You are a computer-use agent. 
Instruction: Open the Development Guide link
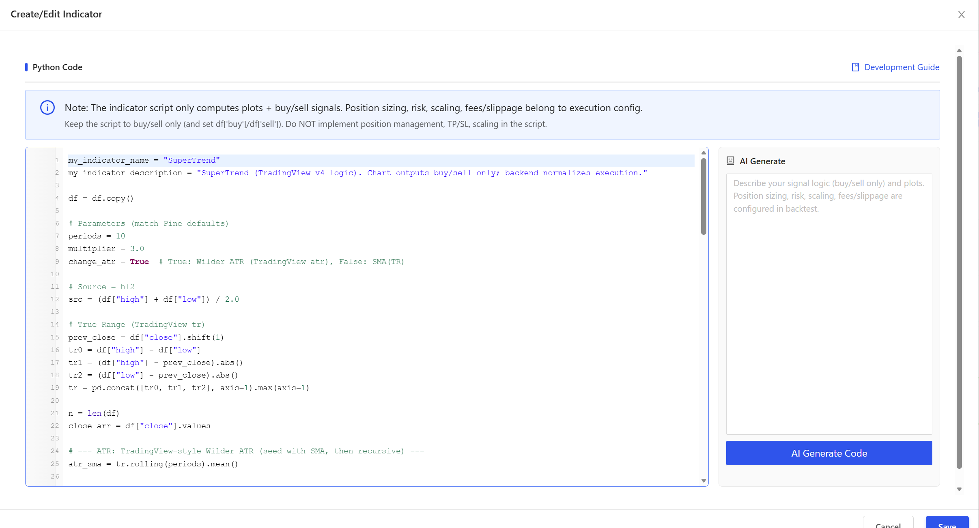point(902,67)
